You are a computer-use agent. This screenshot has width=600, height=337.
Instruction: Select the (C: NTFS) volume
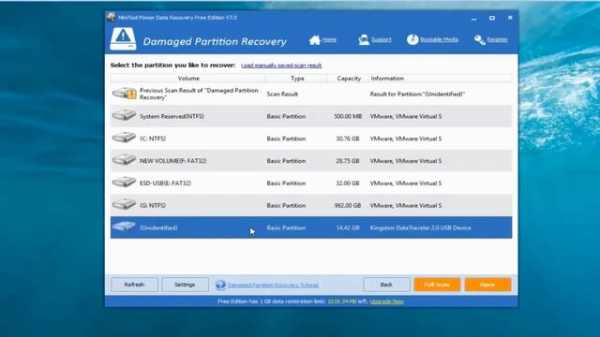[311, 139]
